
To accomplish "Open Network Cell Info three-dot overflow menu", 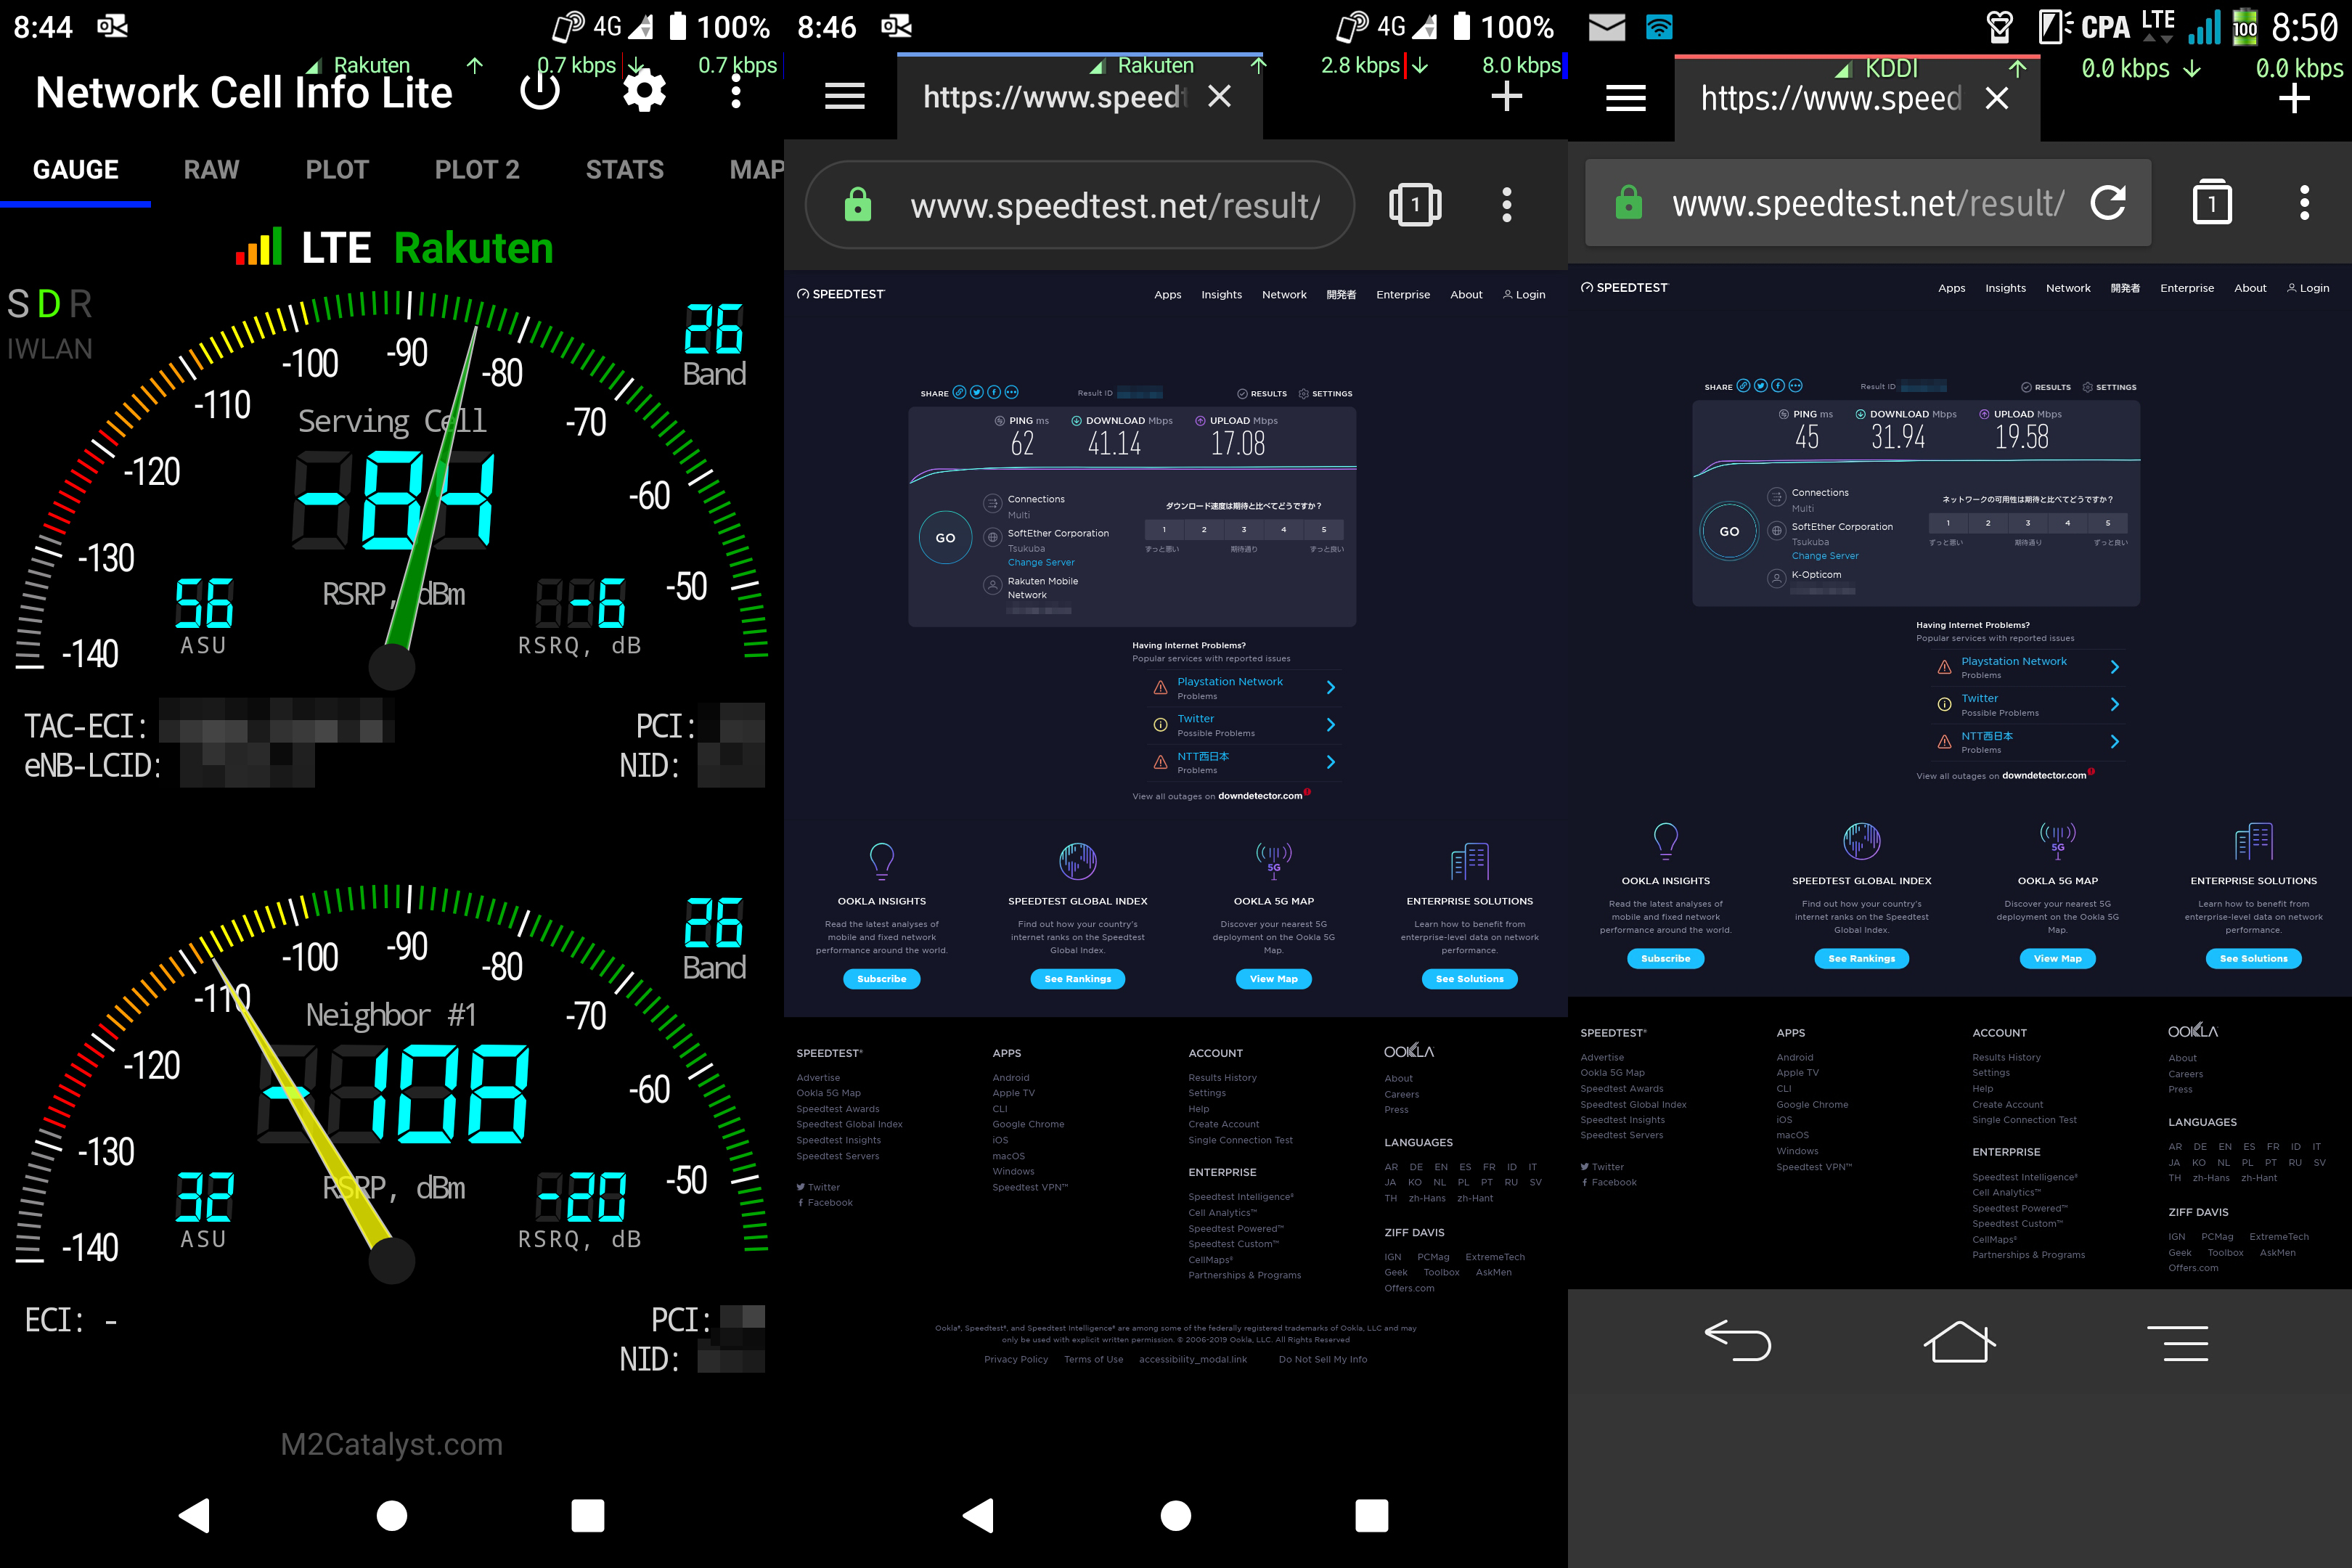I will click(736, 92).
